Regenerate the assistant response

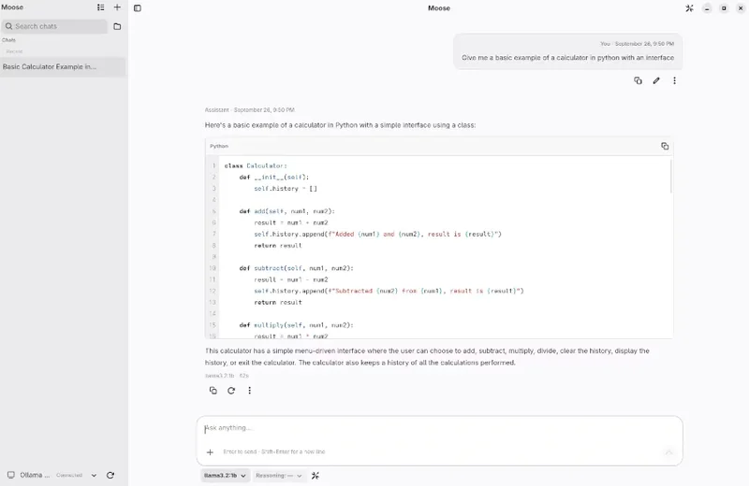231,391
